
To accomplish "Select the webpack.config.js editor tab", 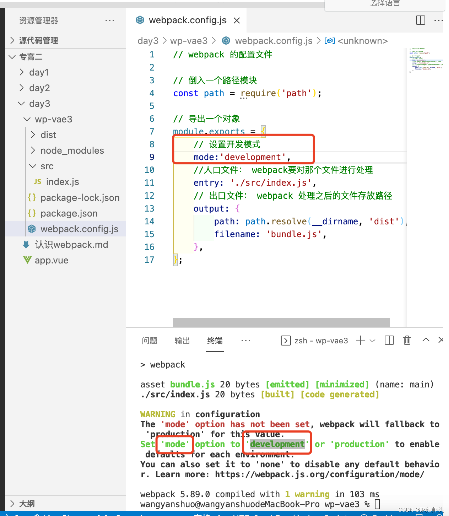I will pyautogui.click(x=186, y=20).
